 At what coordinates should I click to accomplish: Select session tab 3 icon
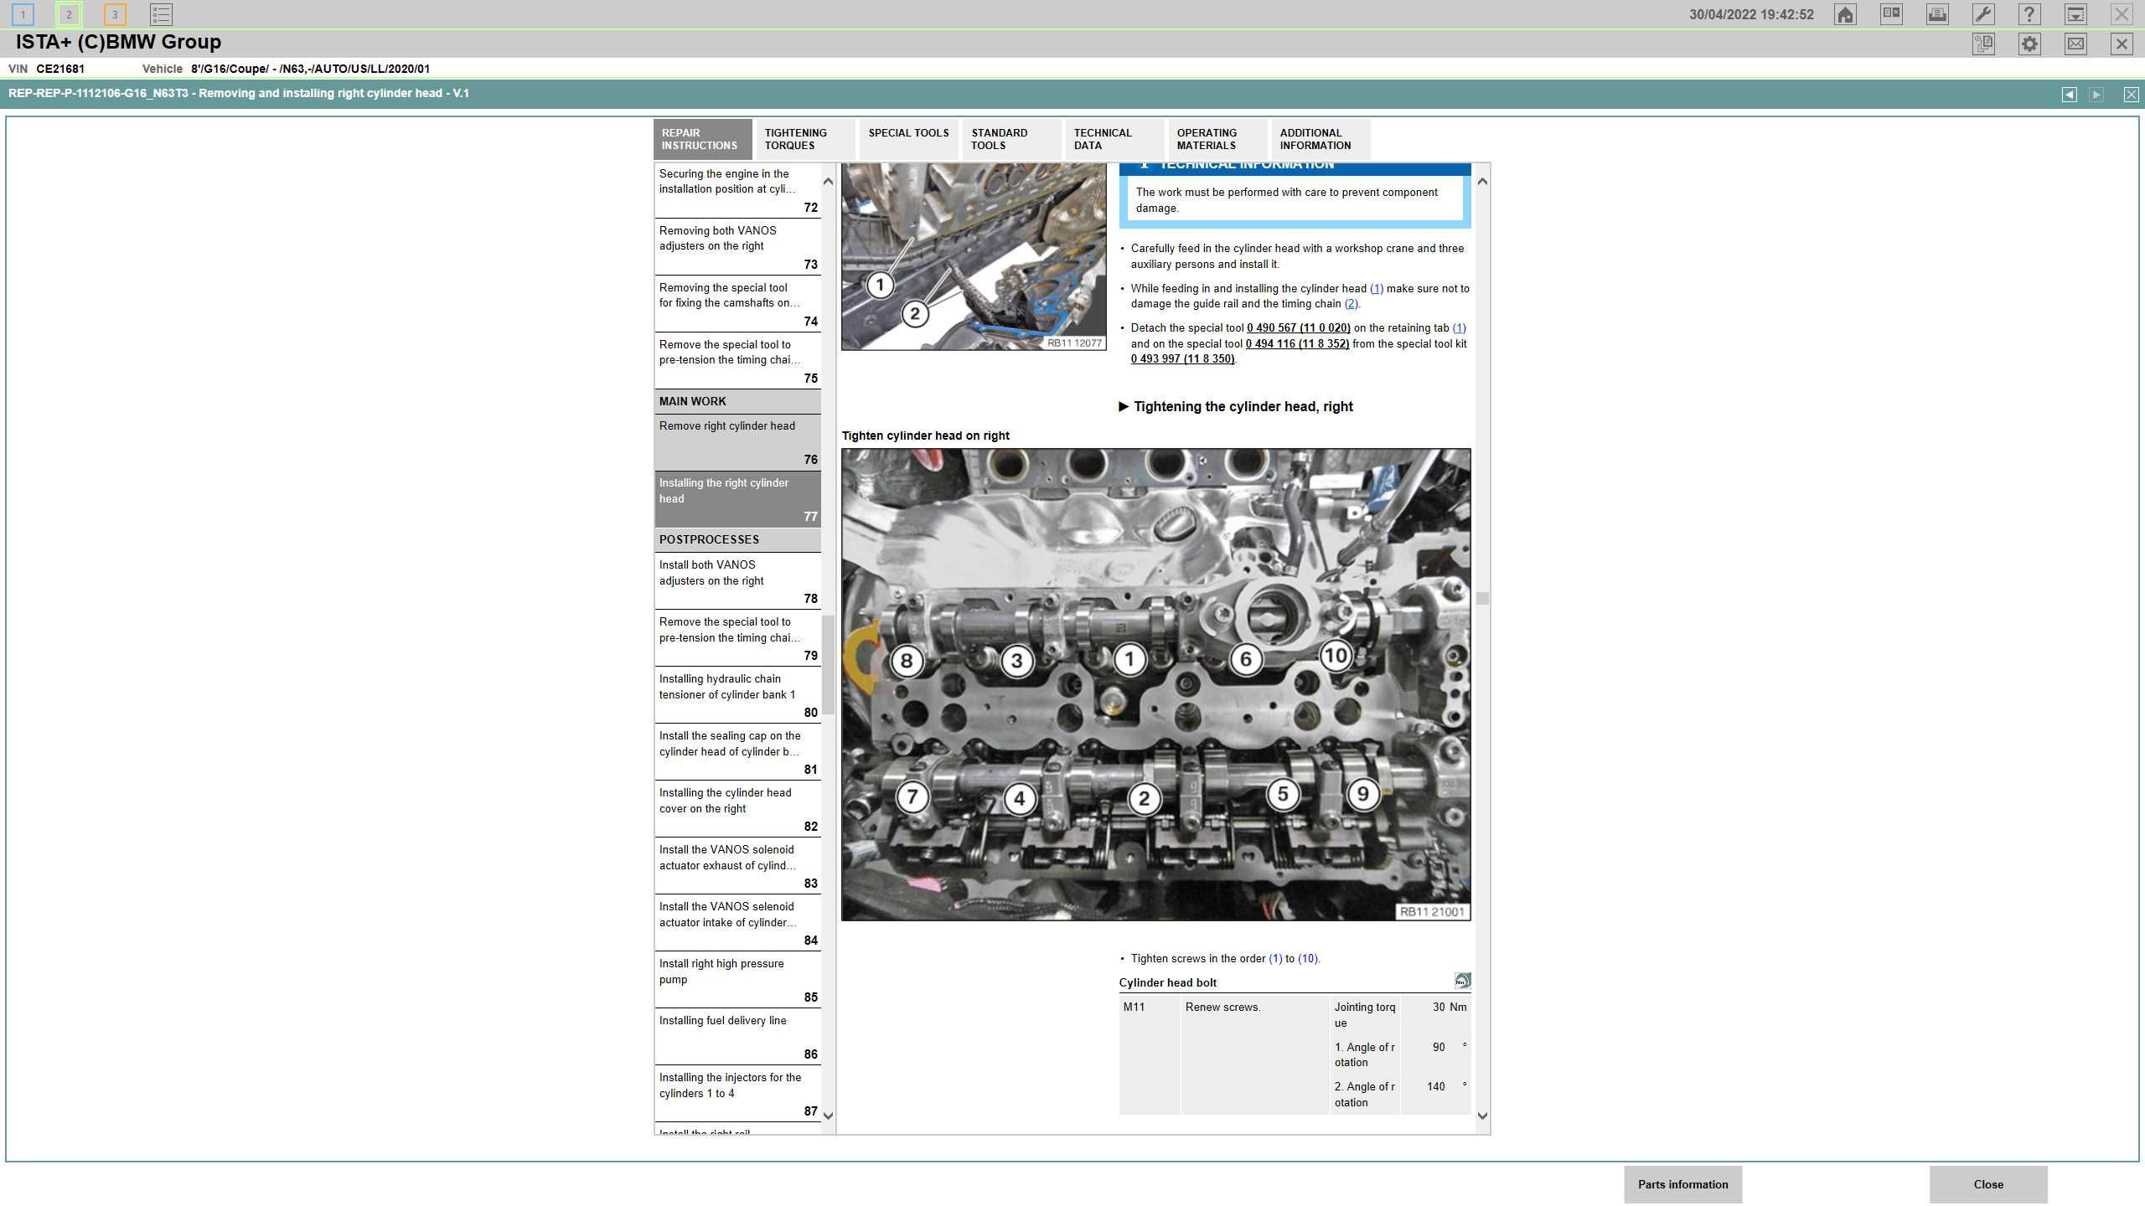click(x=115, y=14)
